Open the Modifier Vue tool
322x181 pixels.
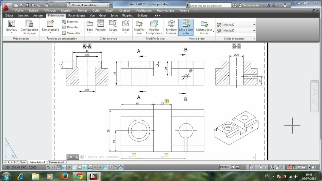tap(139, 27)
